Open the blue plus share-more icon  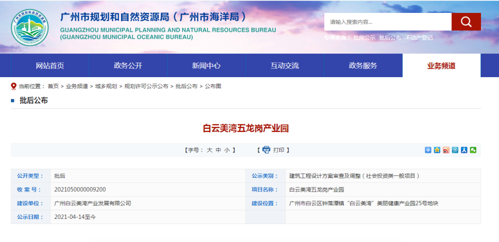[428, 150]
